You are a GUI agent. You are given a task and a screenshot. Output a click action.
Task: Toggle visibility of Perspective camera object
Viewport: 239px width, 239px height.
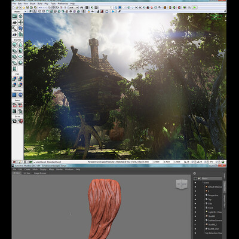(x=195, y=195)
